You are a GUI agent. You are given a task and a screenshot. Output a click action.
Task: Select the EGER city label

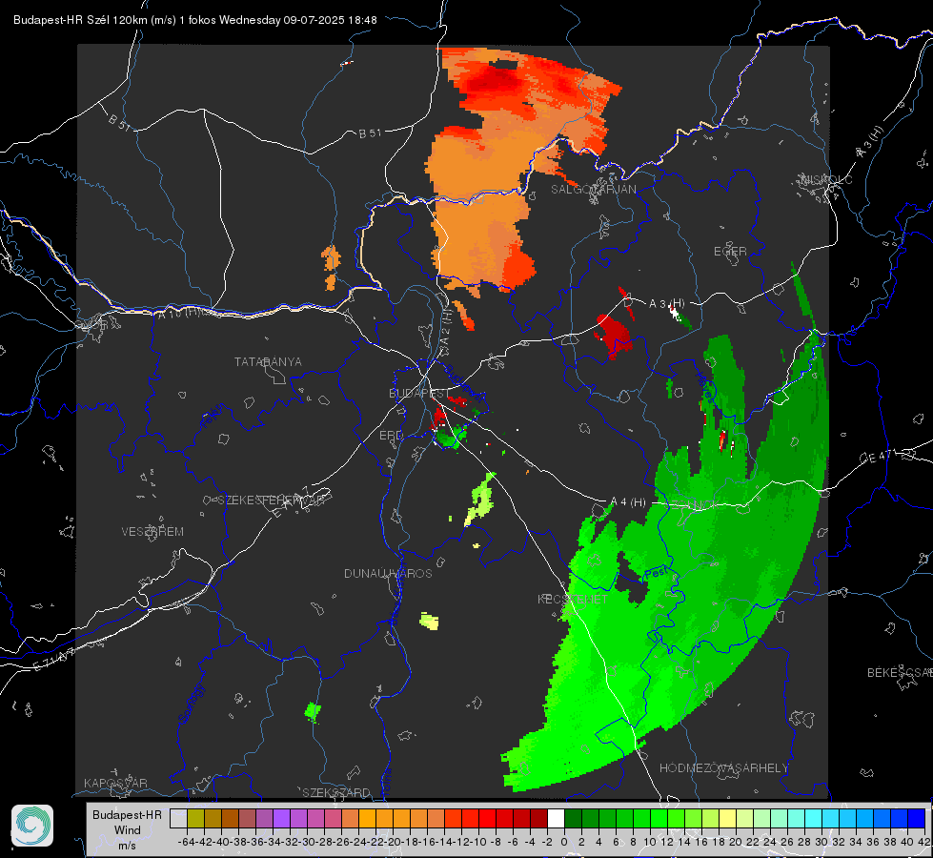[x=730, y=252]
